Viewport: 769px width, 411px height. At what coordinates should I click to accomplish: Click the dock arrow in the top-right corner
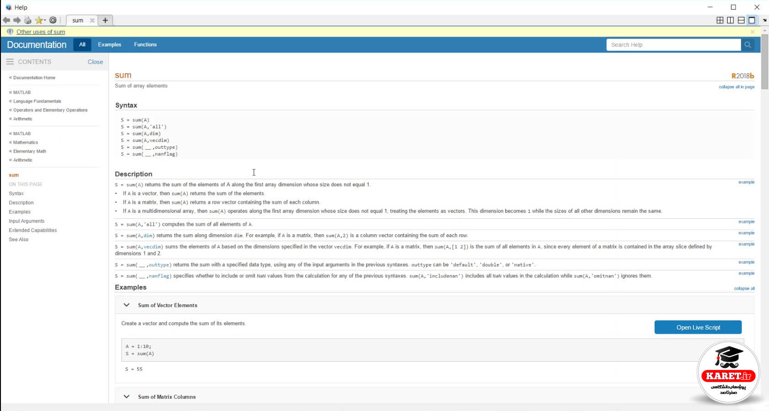[x=764, y=21]
